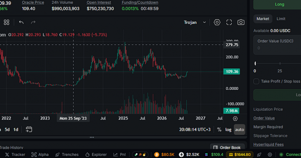Click the Order Value (USDC) input field
This screenshot has height=158, width=301.
(x=277, y=45)
